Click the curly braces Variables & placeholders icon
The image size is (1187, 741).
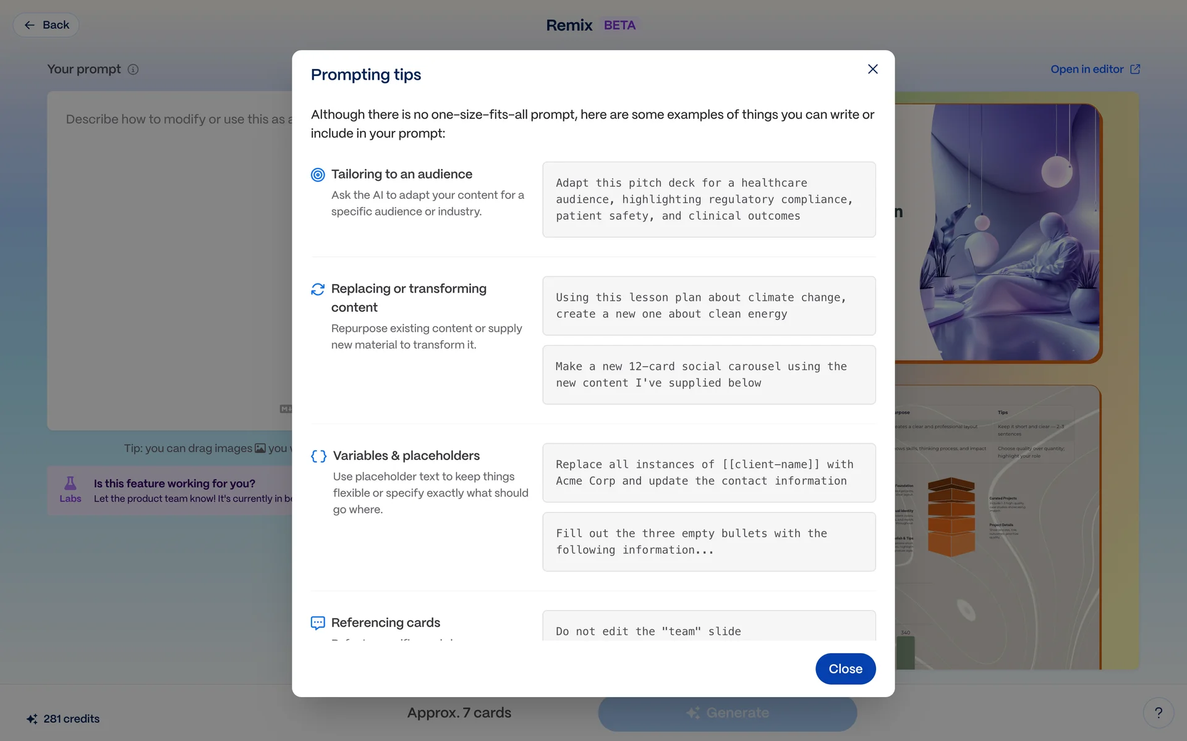click(318, 456)
